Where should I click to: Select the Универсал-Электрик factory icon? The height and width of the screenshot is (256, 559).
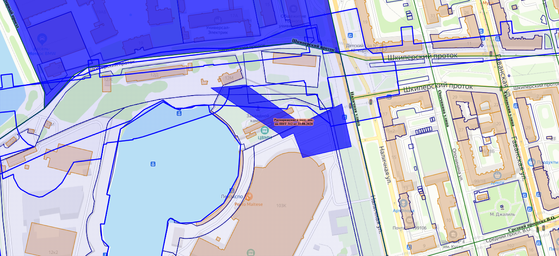pos(218,20)
